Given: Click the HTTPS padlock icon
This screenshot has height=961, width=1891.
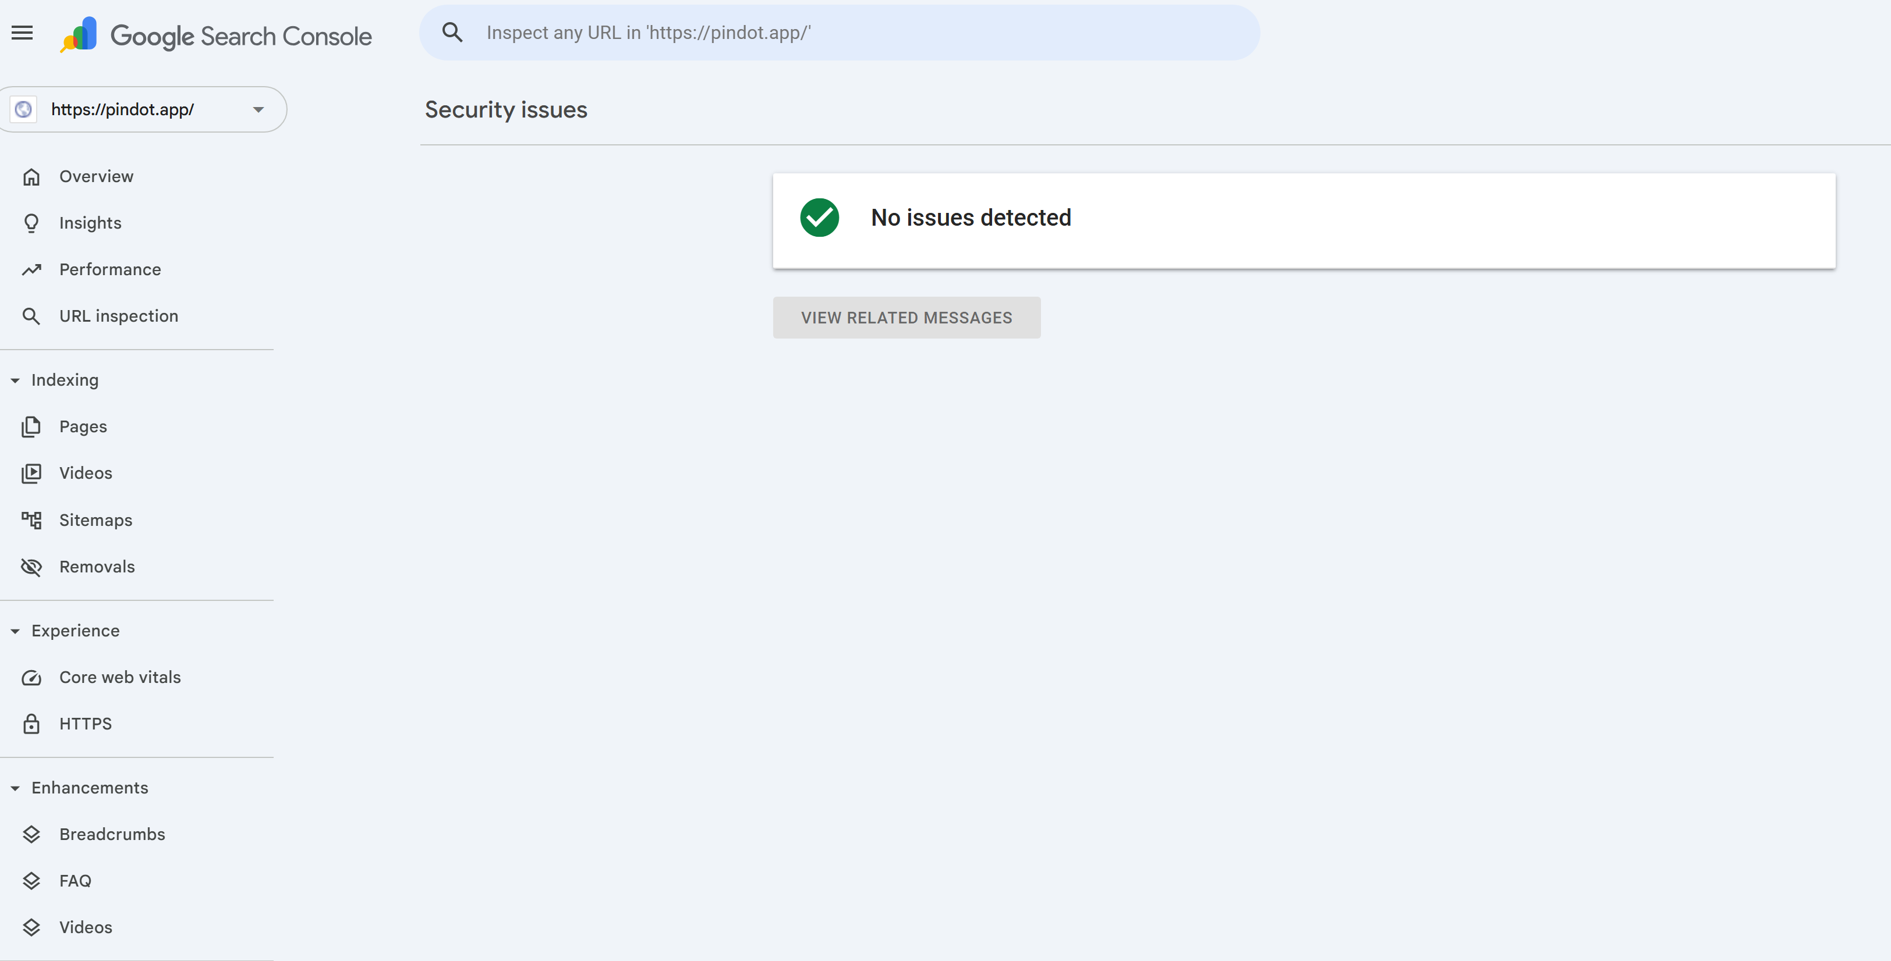Looking at the screenshot, I should pos(32,723).
